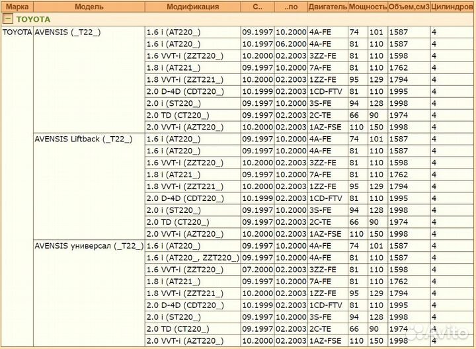Click the 07.2000 start date cell
The image size is (476, 349).
(257, 270)
